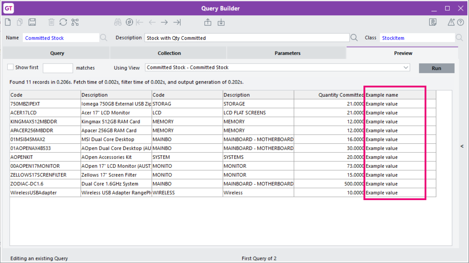469x263 pixels.
Task: Click the GT application logo icon
Action: [x=9, y=8]
